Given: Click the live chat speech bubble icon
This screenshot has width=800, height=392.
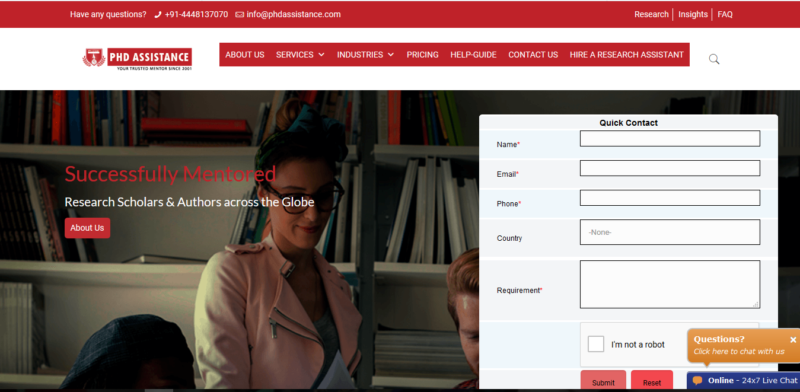Looking at the screenshot, I should [x=697, y=381].
